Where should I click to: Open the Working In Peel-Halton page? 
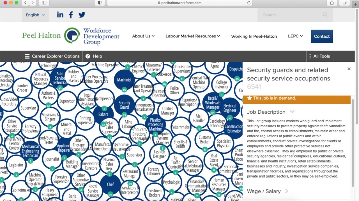[254, 36]
